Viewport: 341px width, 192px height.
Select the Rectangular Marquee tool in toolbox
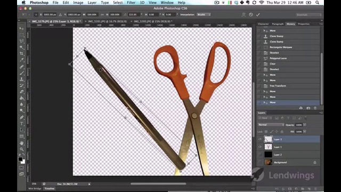[21, 35]
